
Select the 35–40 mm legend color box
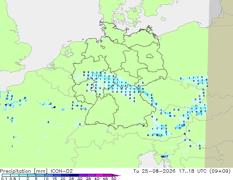[91, 175]
